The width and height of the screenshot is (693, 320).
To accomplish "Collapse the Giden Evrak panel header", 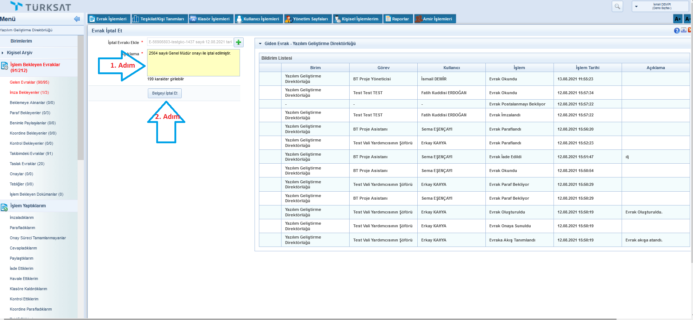I will pyautogui.click(x=260, y=44).
